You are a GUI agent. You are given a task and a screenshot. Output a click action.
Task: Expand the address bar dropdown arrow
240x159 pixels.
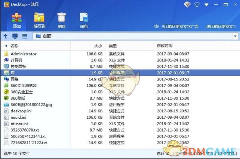pyautogui.click(x=235, y=36)
